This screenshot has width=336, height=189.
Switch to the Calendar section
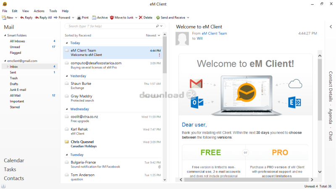14,160
